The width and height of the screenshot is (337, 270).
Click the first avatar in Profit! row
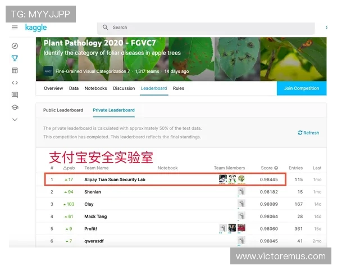point(222,228)
